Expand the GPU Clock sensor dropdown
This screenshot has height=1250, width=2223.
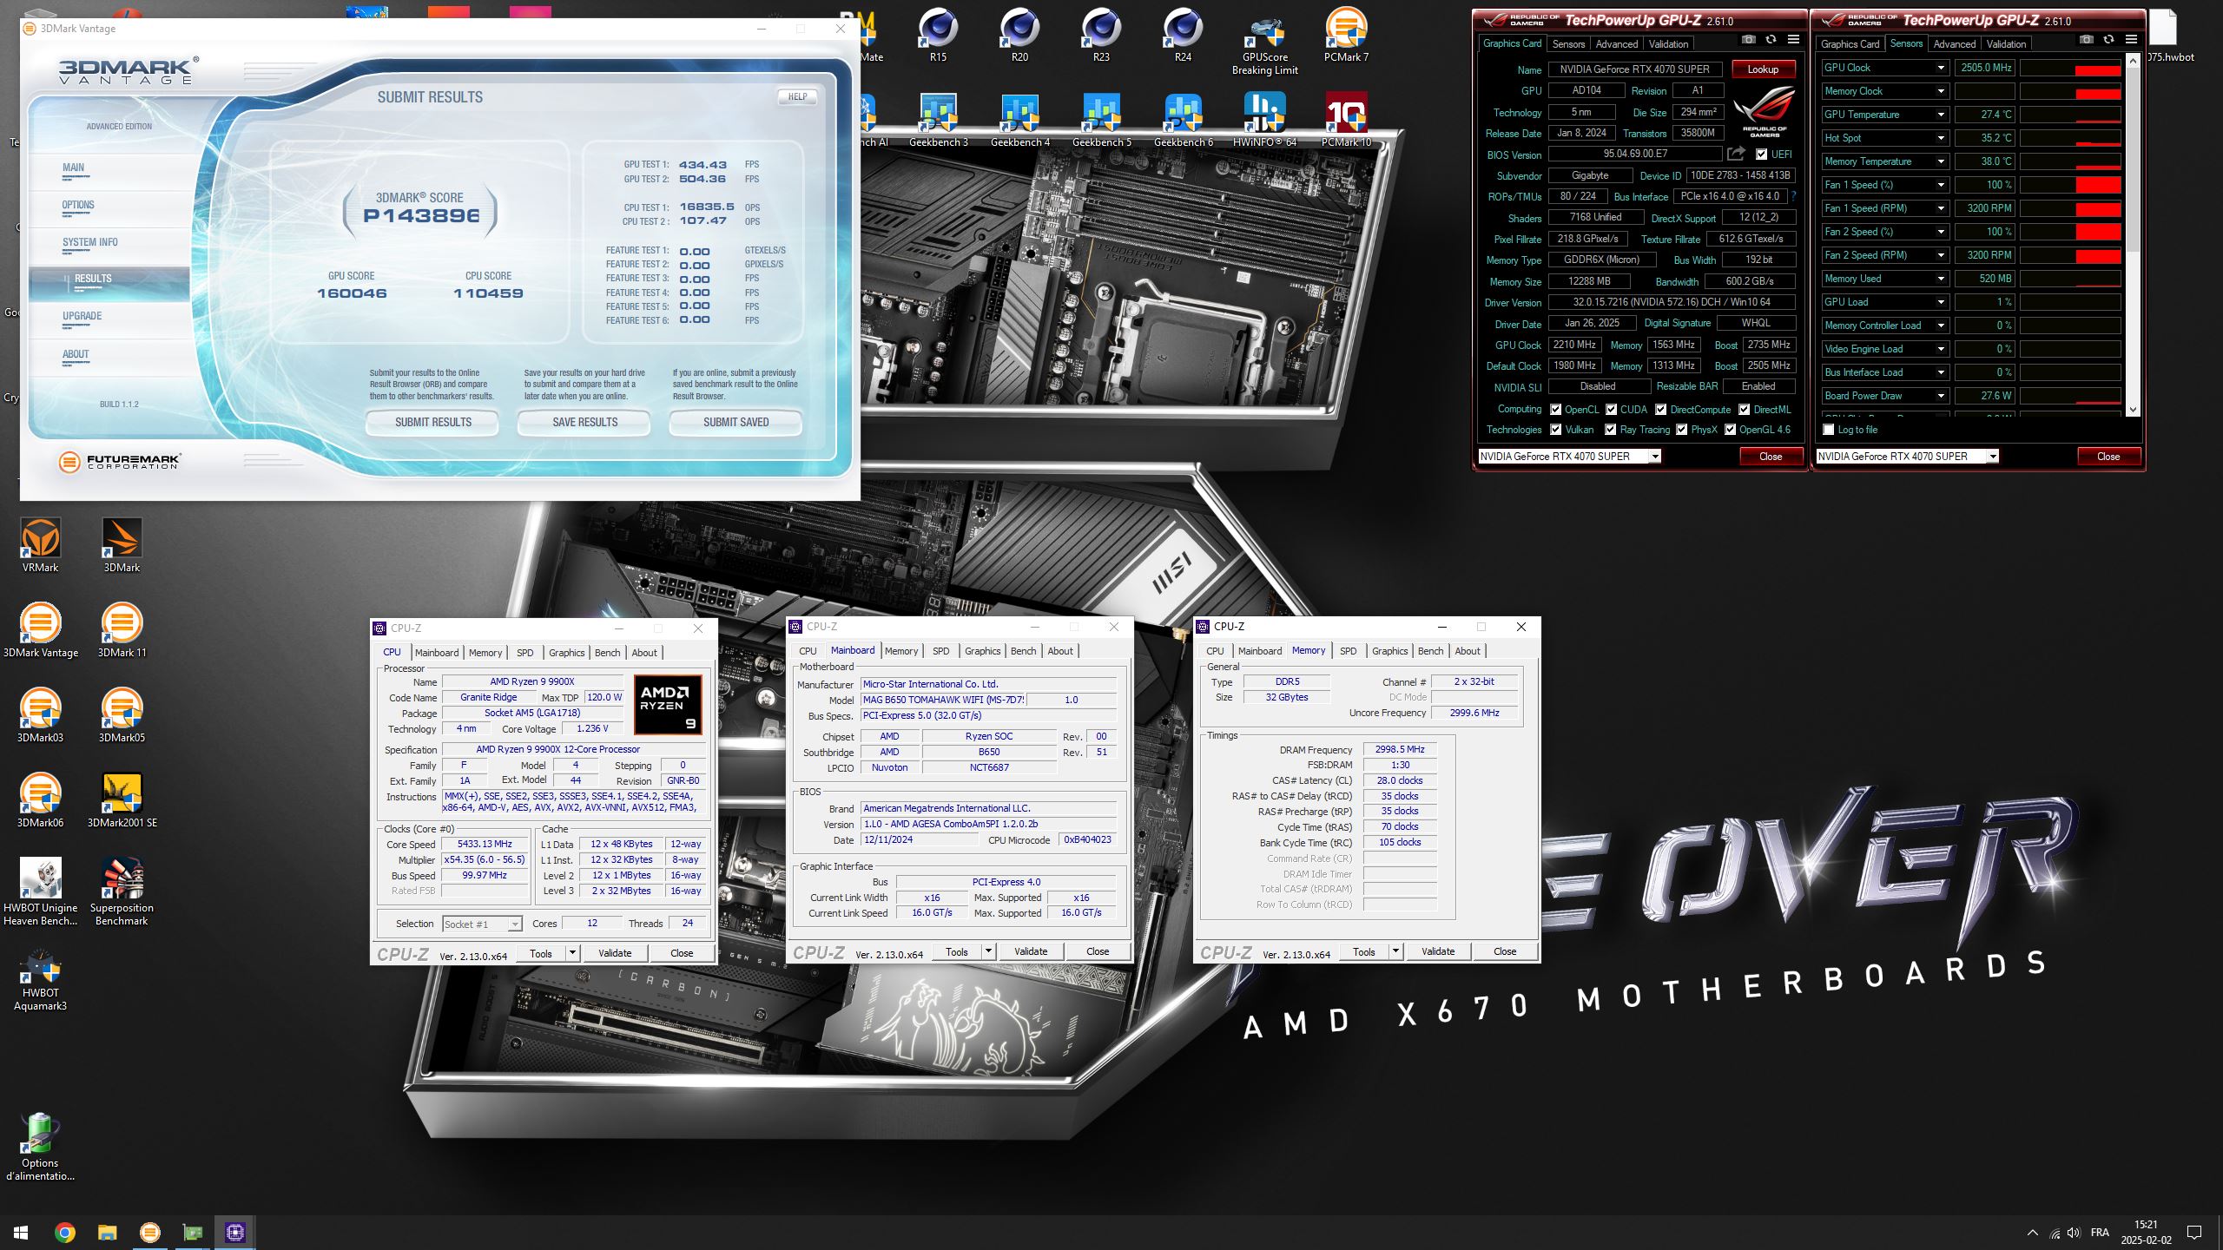pos(1940,68)
